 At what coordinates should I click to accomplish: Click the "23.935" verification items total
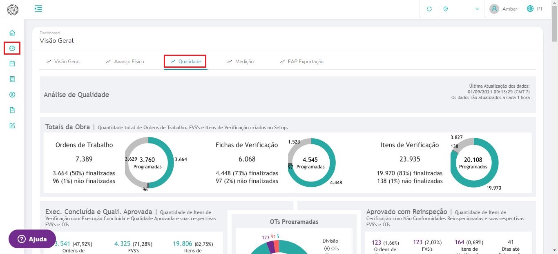point(409,159)
